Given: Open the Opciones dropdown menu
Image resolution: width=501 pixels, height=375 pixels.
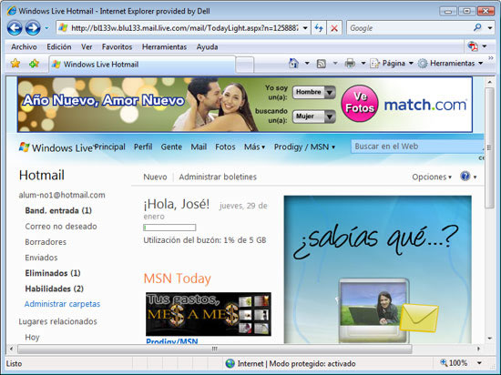Looking at the screenshot, I should tap(432, 177).
